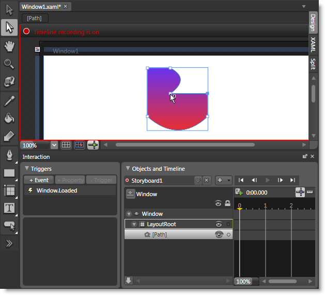Select the Rectangle shape tool
This screenshot has height=295, width=325.
(9, 173)
